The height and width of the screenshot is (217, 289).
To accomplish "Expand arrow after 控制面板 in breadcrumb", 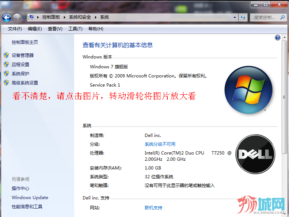I will pyautogui.click(x=65, y=17).
